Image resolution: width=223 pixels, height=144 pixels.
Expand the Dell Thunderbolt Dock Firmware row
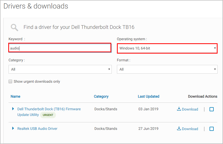tap(13, 109)
